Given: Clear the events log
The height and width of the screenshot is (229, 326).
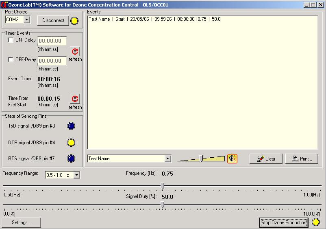Looking at the screenshot, I should [266, 159].
